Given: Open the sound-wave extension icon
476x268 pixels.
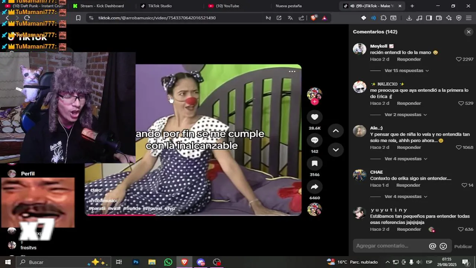Looking at the screenshot, I should (x=373, y=18).
